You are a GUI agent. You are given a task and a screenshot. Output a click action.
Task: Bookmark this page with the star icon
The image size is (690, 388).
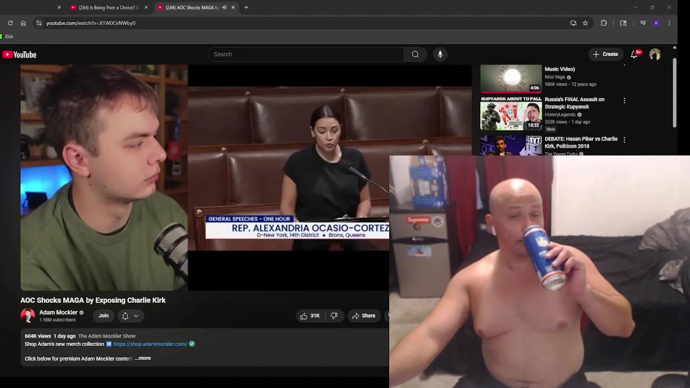pyautogui.click(x=585, y=23)
